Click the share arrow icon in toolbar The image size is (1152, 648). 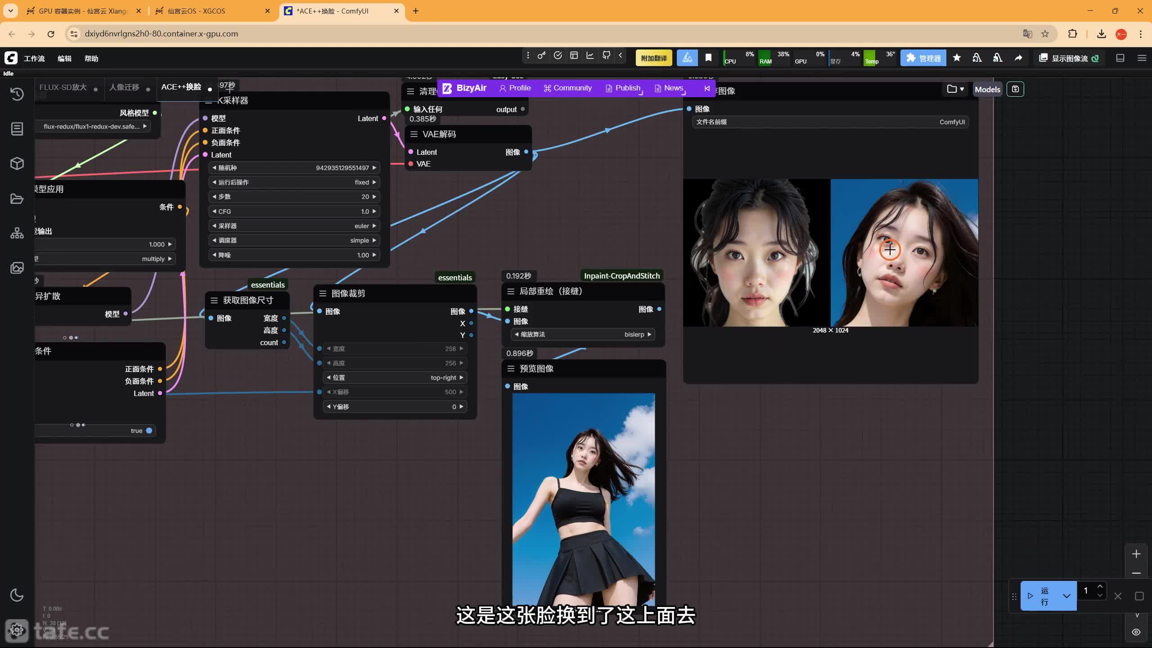coord(1018,58)
